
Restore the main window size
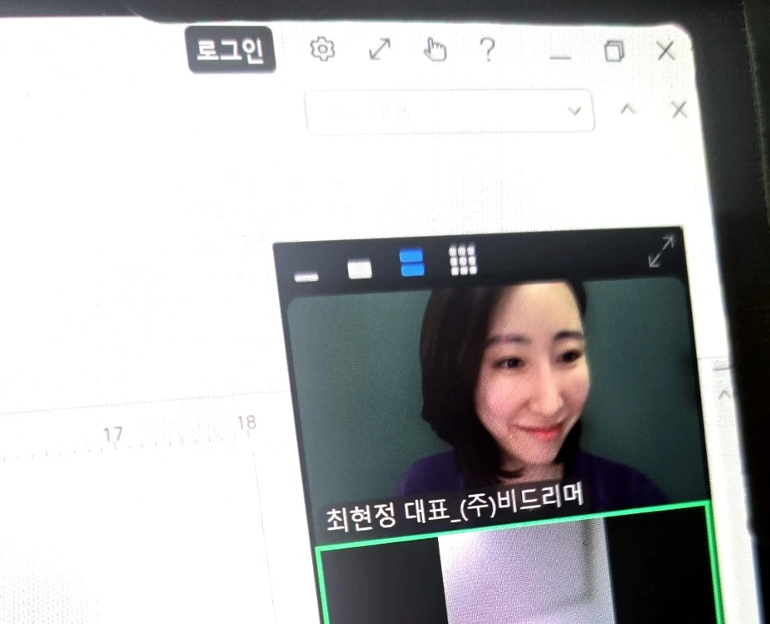pyautogui.click(x=615, y=51)
